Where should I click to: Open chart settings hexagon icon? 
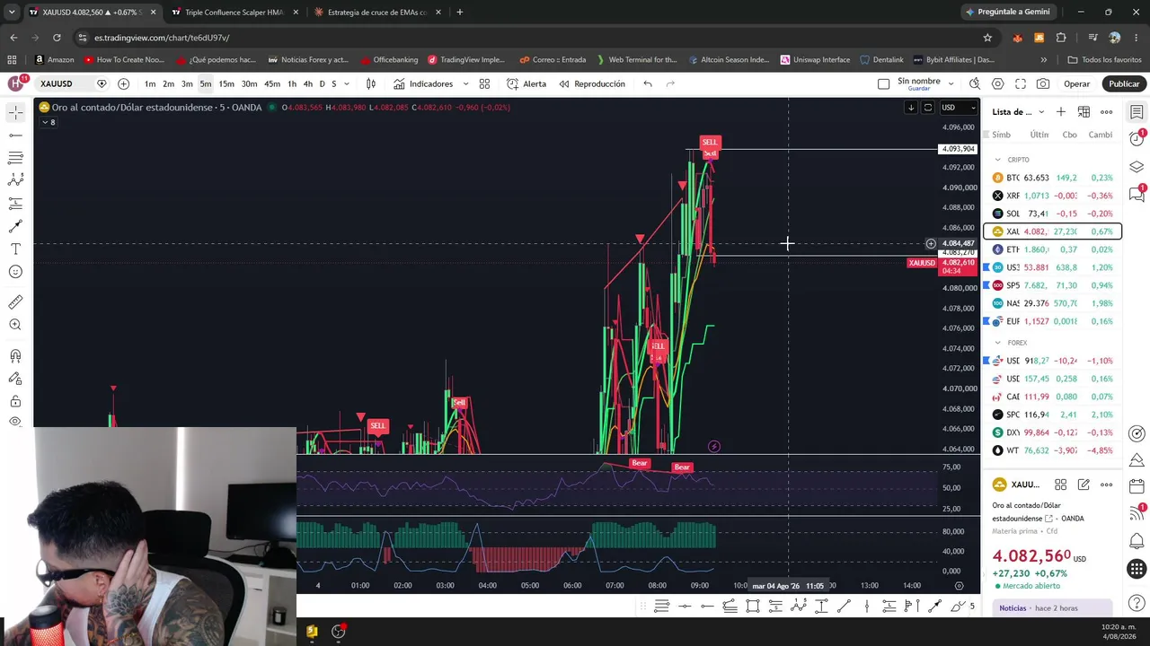(997, 83)
